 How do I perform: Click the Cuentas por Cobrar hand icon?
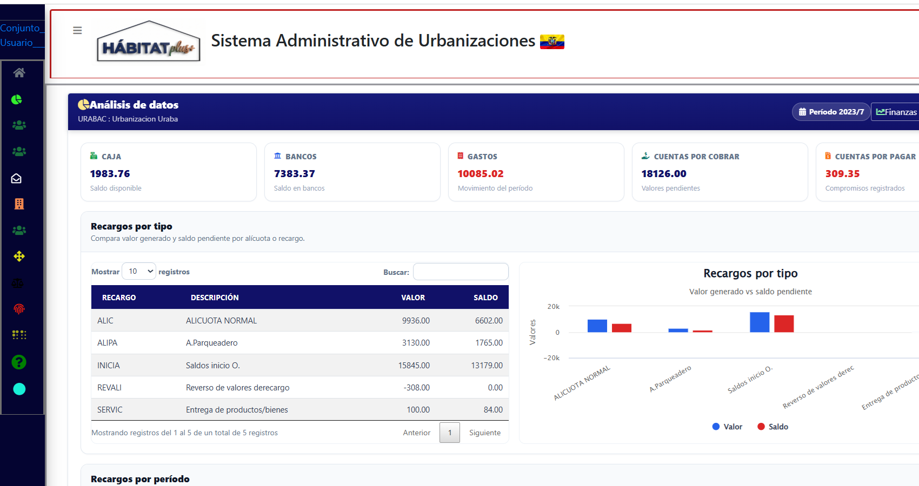645,156
